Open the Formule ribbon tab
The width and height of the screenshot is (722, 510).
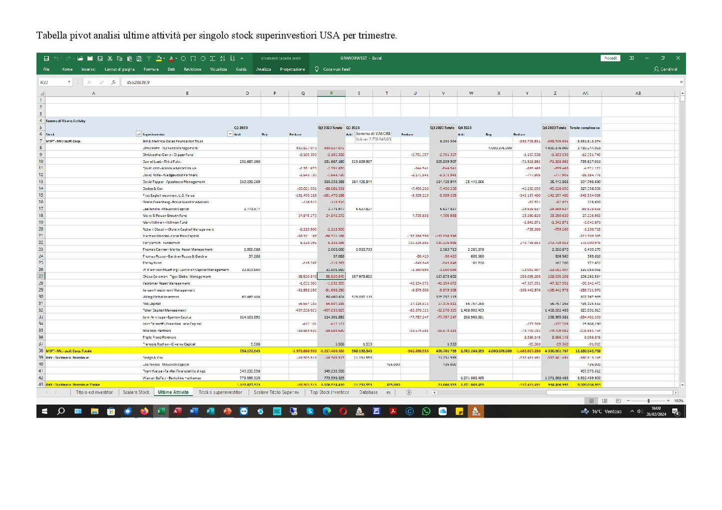click(x=151, y=69)
